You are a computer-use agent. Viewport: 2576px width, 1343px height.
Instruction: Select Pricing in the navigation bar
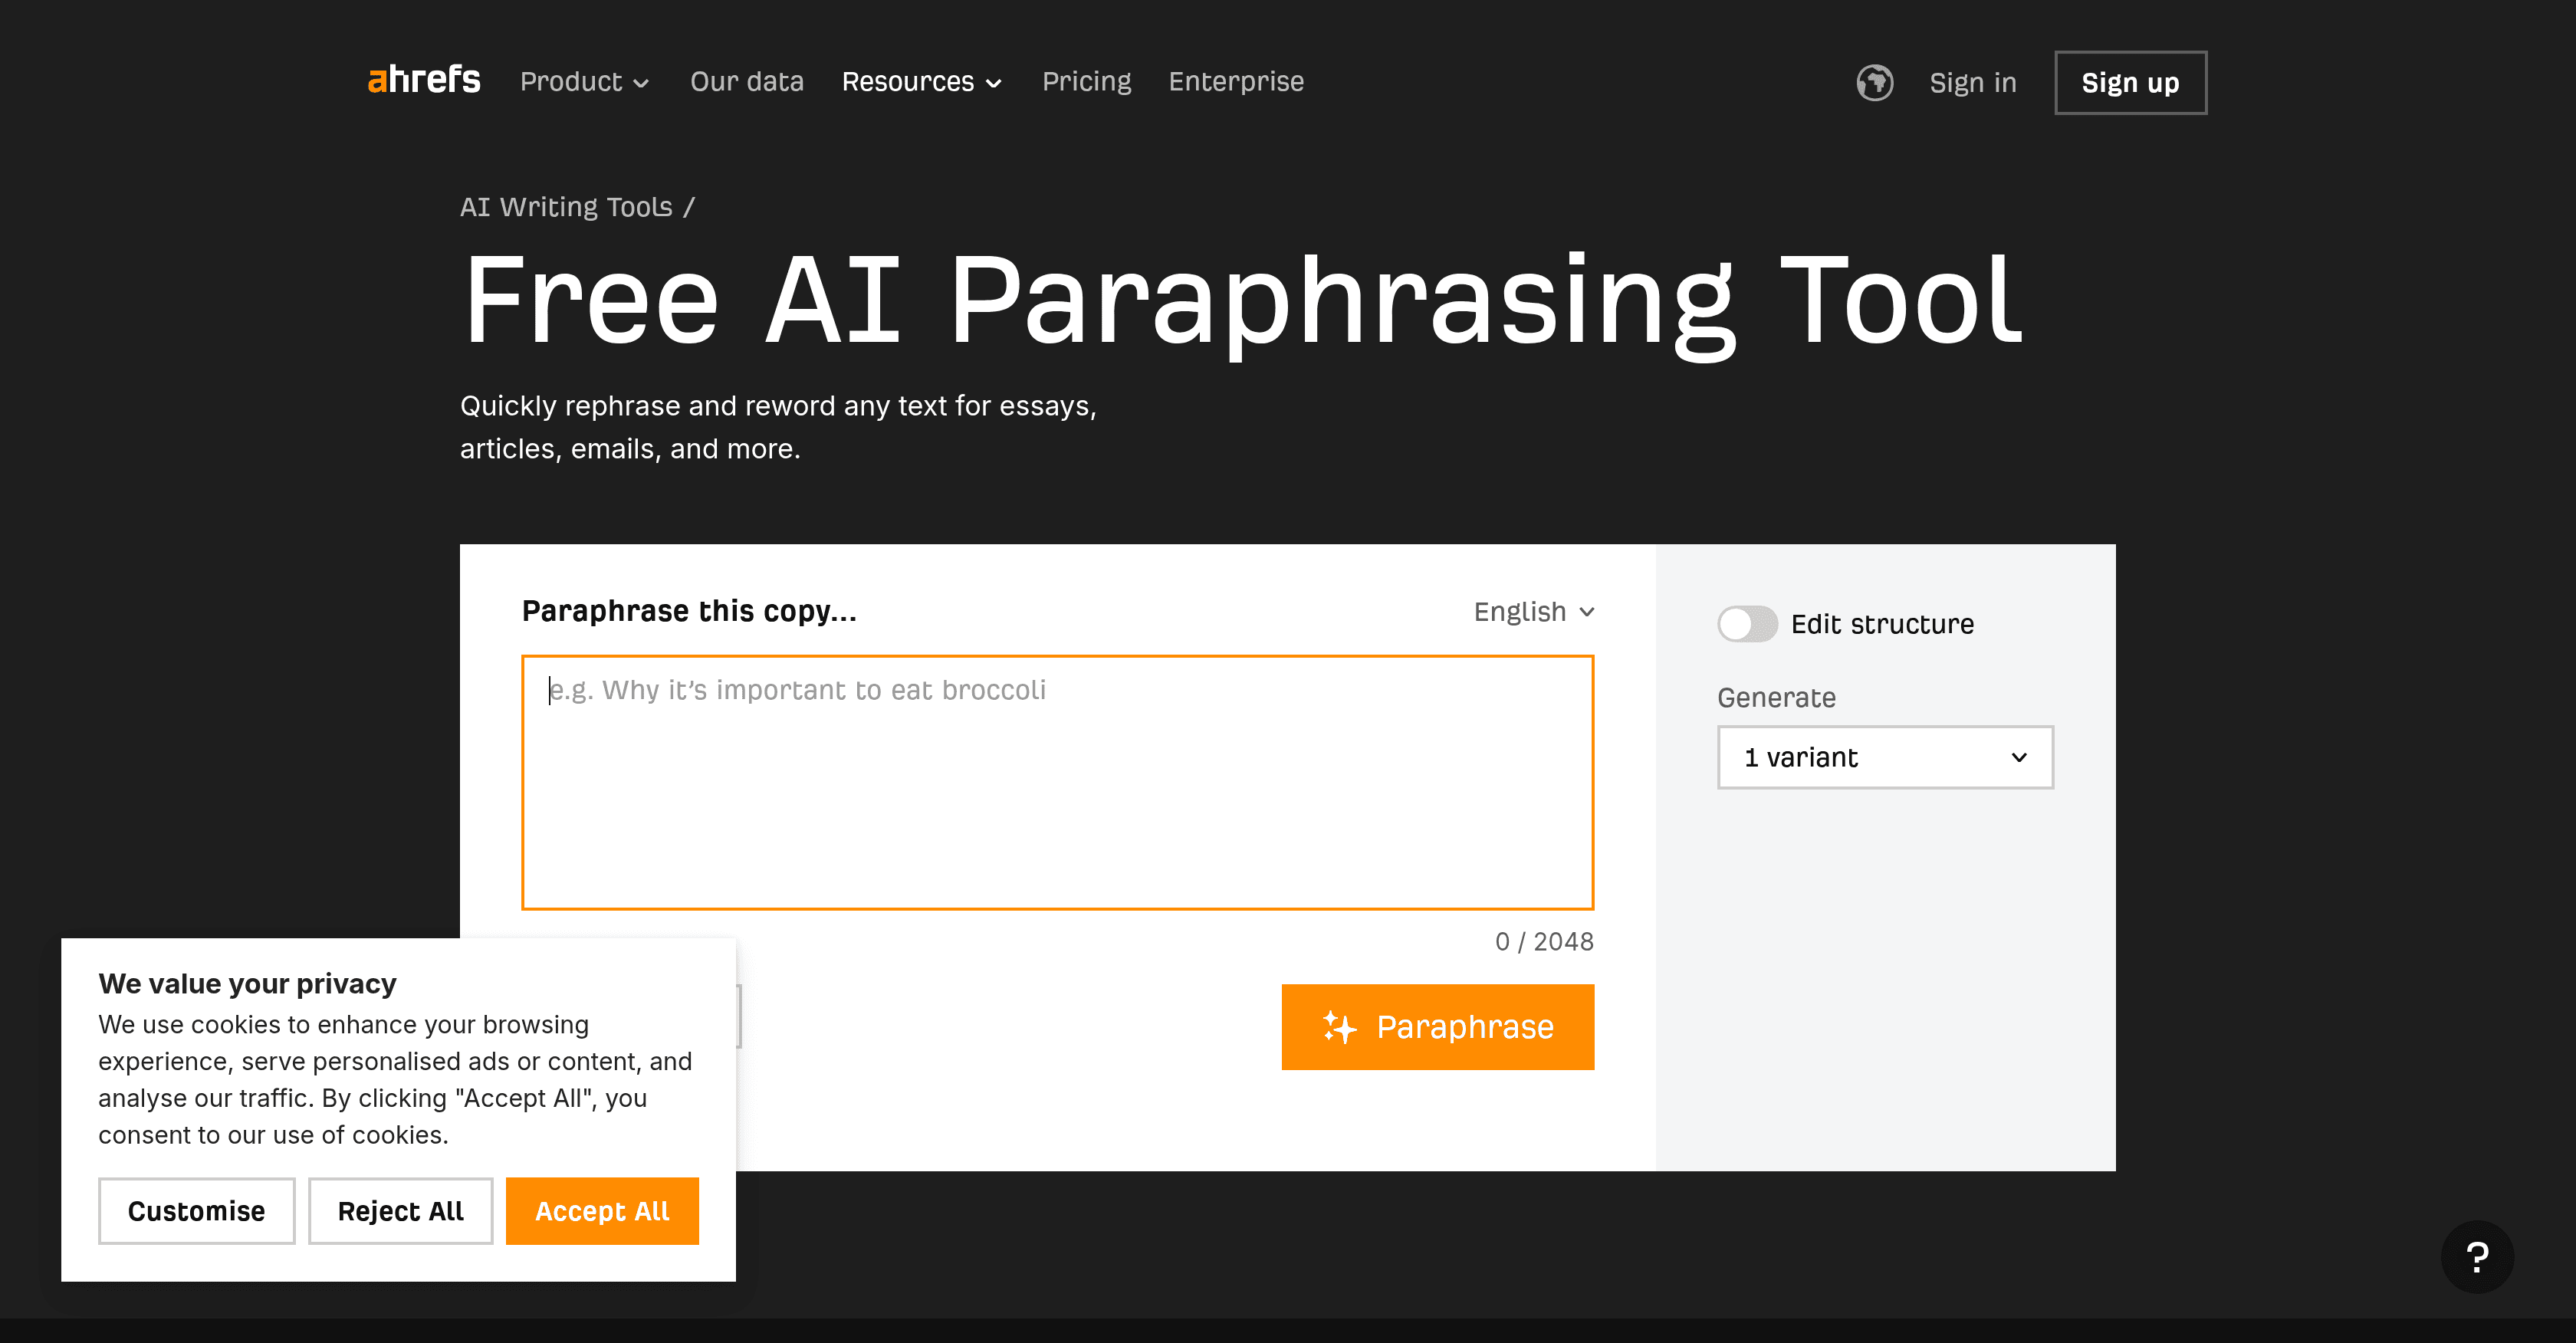click(x=1087, y=81)
